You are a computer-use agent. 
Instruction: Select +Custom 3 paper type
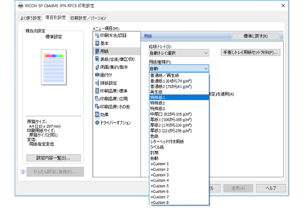[x=179, y=175]
